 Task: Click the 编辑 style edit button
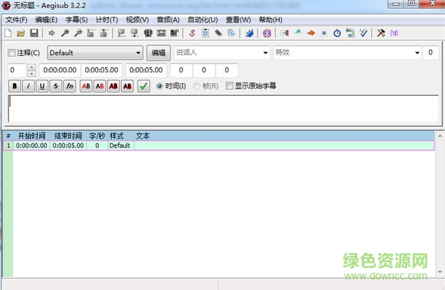[x=159, y=53]
